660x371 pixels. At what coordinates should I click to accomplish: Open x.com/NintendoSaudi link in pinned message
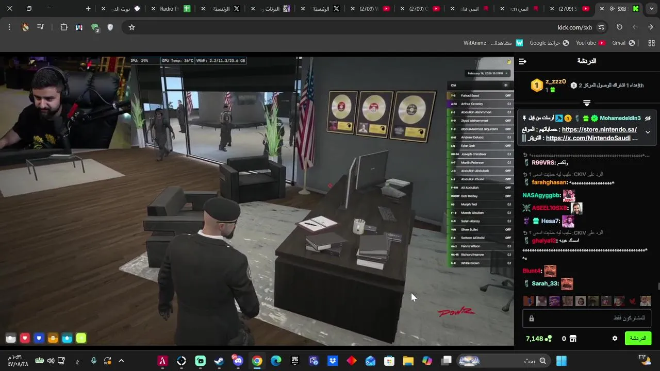coord(588,138)
